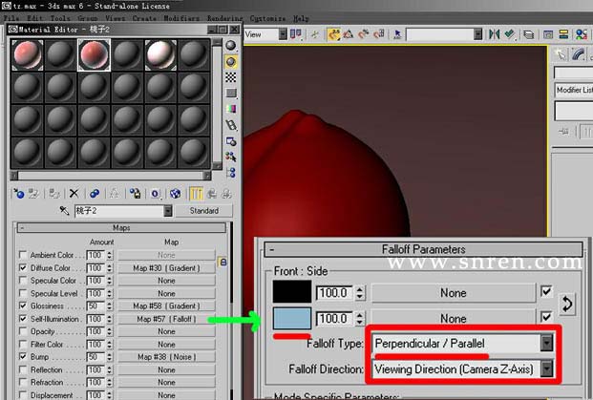Toggle the black Front map enable checkbox

click(546, 291)
